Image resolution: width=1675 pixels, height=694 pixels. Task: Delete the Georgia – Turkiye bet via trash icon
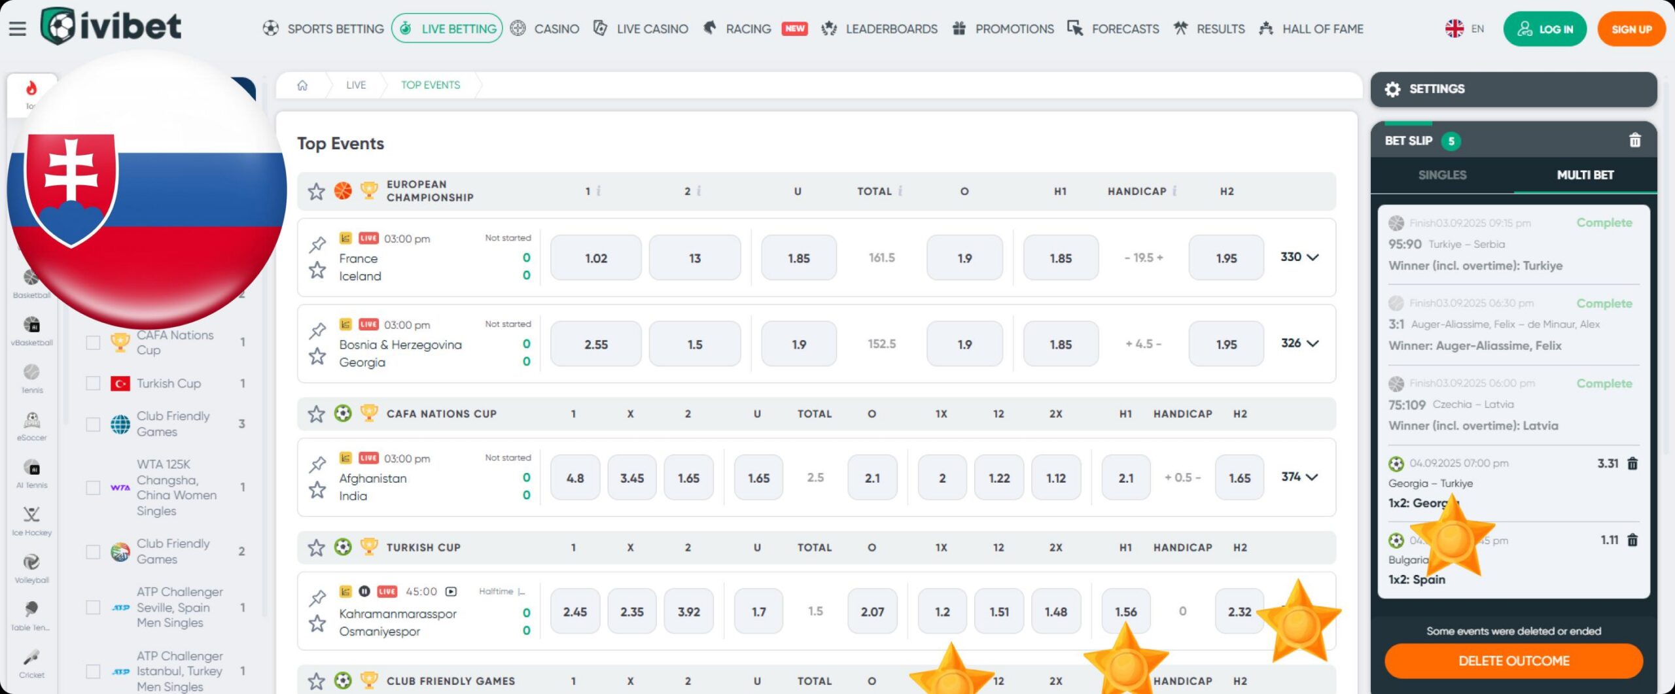pyautogui.click(x=1634, y=463)
